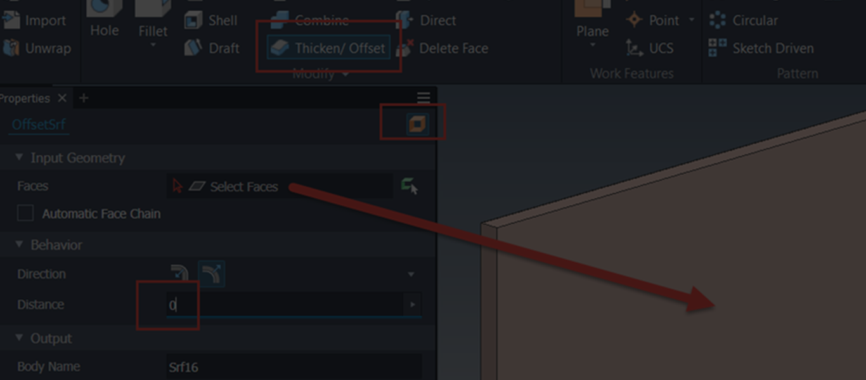Open the Properties panel hamburger menu
The image size is (866, 380).
click(423, 98)
